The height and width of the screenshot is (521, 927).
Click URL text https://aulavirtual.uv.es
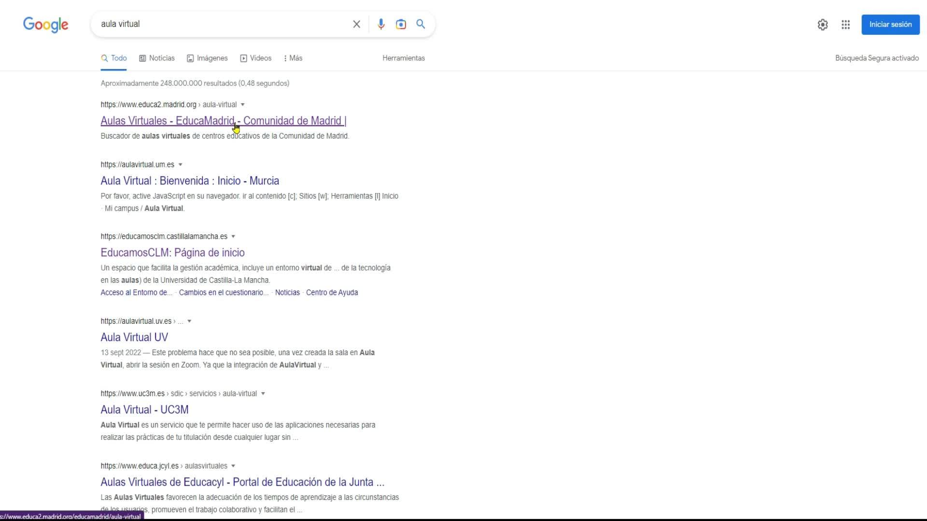[136, 321]
